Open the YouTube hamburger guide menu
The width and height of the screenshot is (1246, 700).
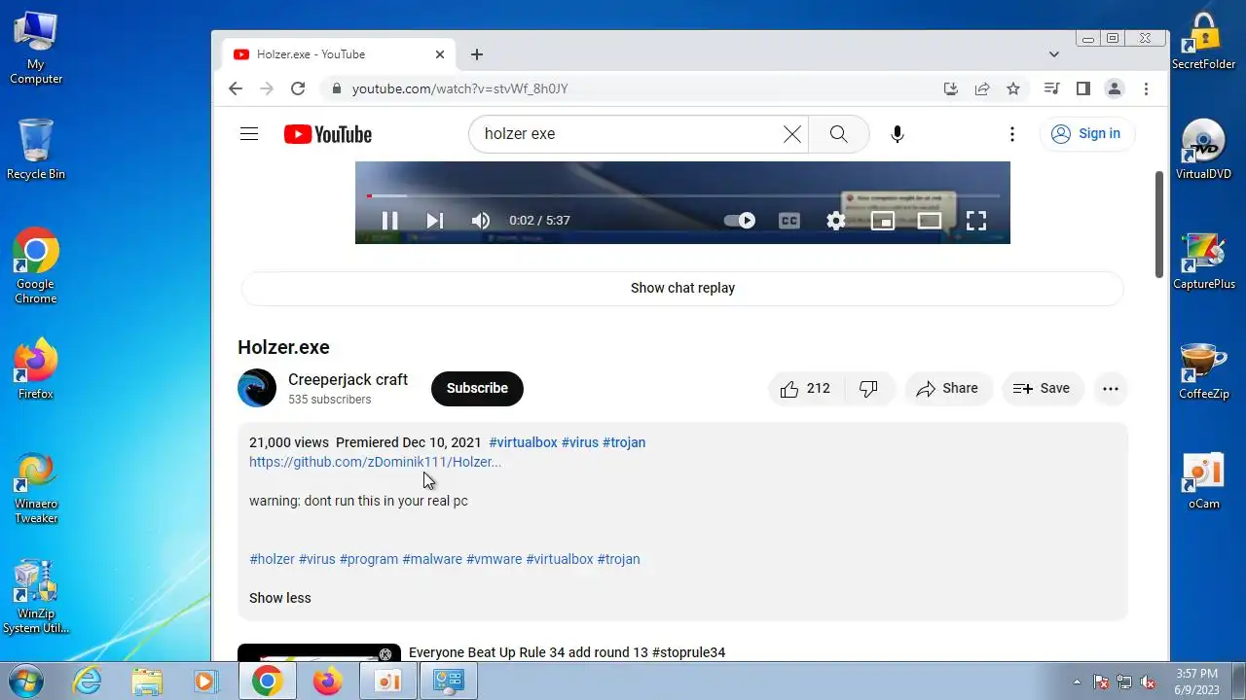pyautogui.click(x=249, y=134)
